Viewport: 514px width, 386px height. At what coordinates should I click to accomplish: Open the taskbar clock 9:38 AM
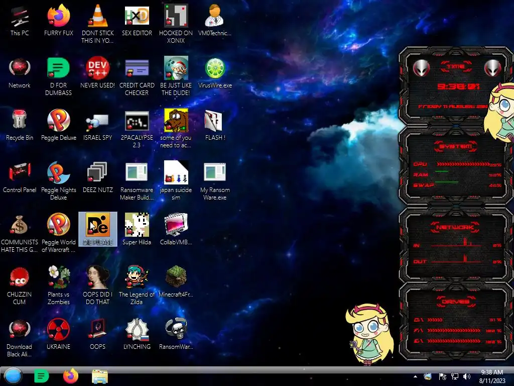click(x=492, y=376)
